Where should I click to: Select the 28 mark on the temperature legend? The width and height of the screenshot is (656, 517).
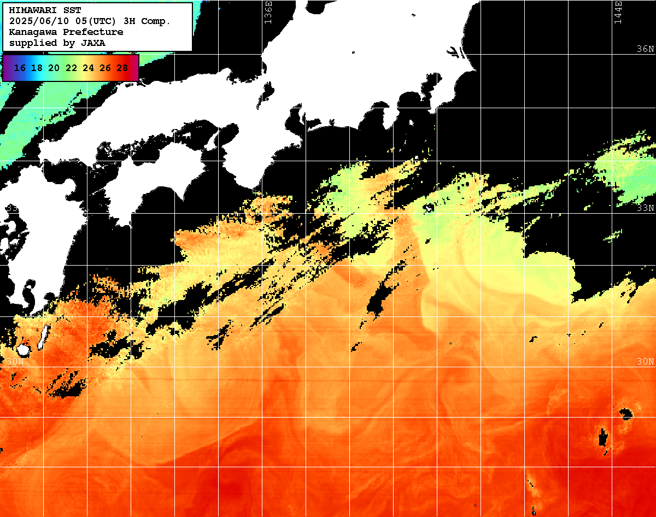[x=122, y=68]
